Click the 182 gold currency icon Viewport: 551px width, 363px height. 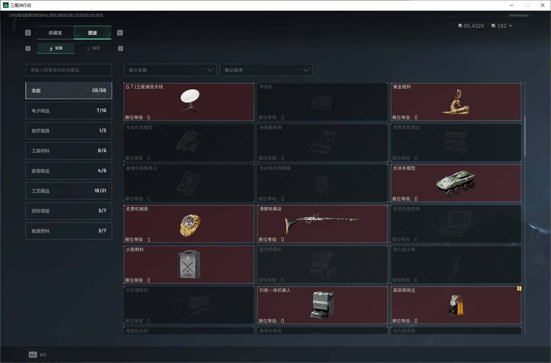[x=493, y=26]
